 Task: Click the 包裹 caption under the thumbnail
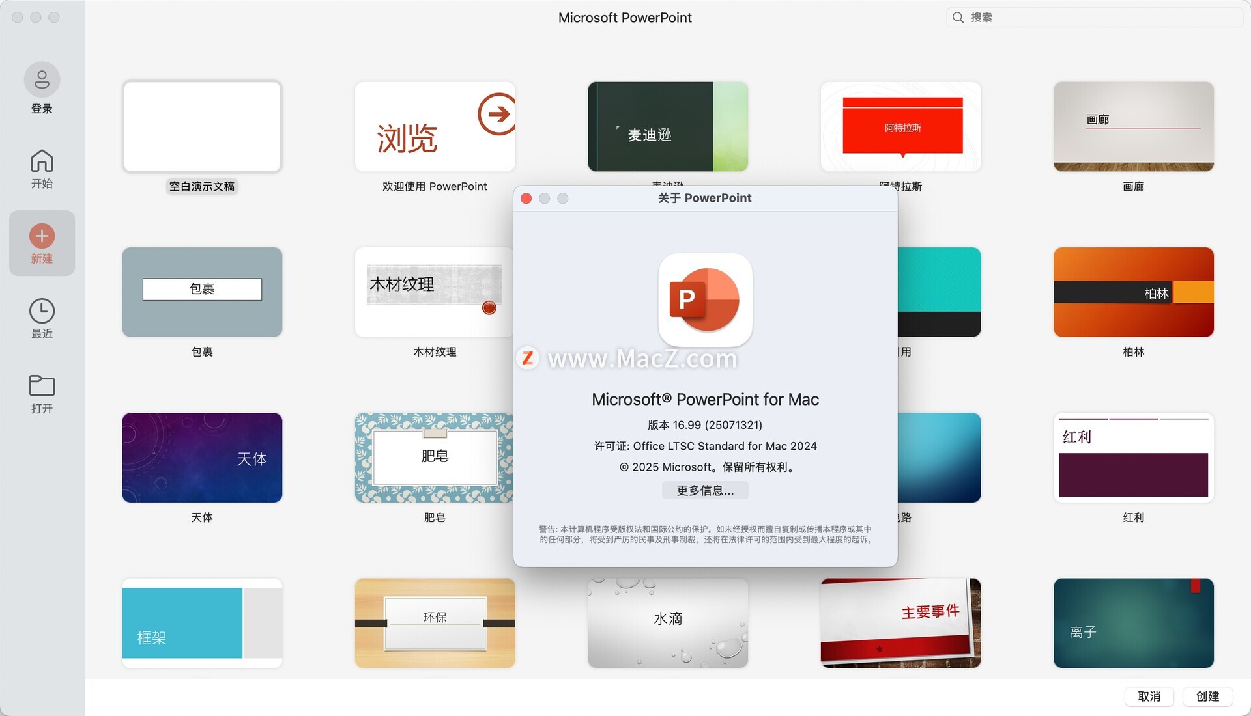click(202, 352)
